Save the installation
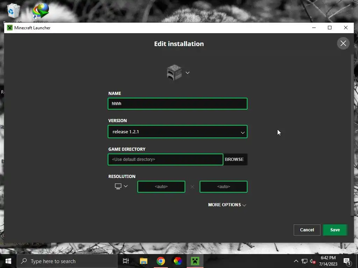The image size is (358, 268). coord(335,230)
